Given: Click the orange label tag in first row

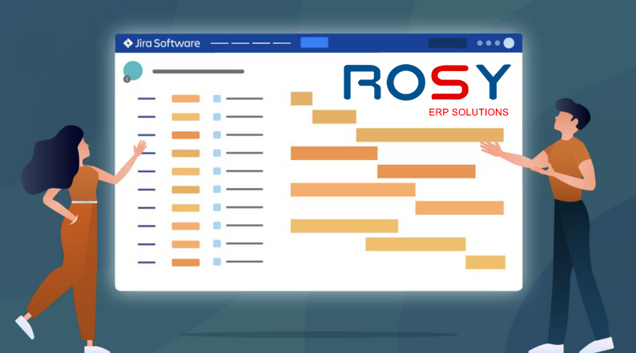Looking at the screenshot, I should click(186, 98).
